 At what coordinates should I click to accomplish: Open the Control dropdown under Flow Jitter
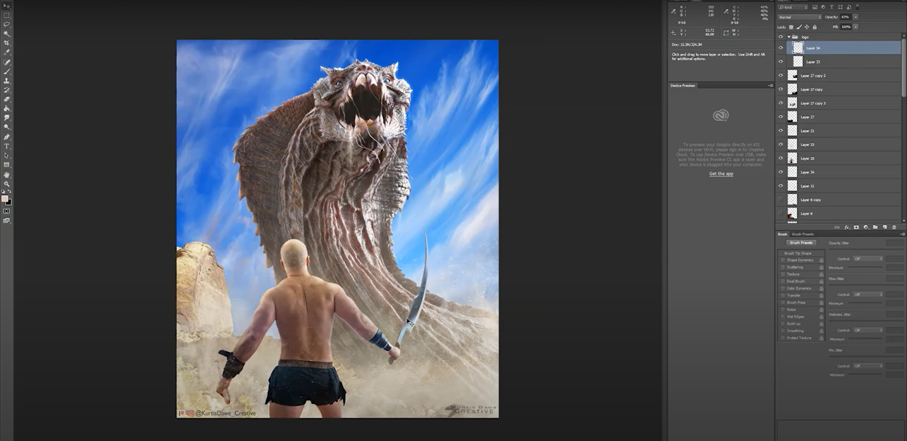868,294
